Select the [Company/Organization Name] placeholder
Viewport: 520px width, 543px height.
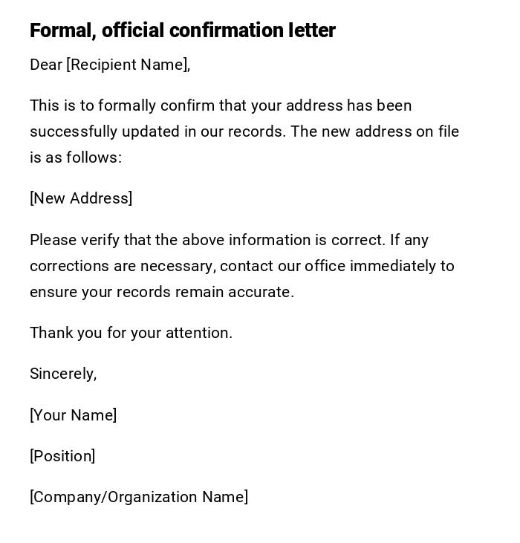tap(139, 497)
